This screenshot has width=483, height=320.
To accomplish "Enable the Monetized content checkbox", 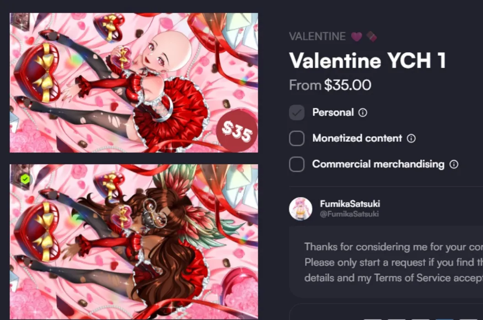I will 295,138.
